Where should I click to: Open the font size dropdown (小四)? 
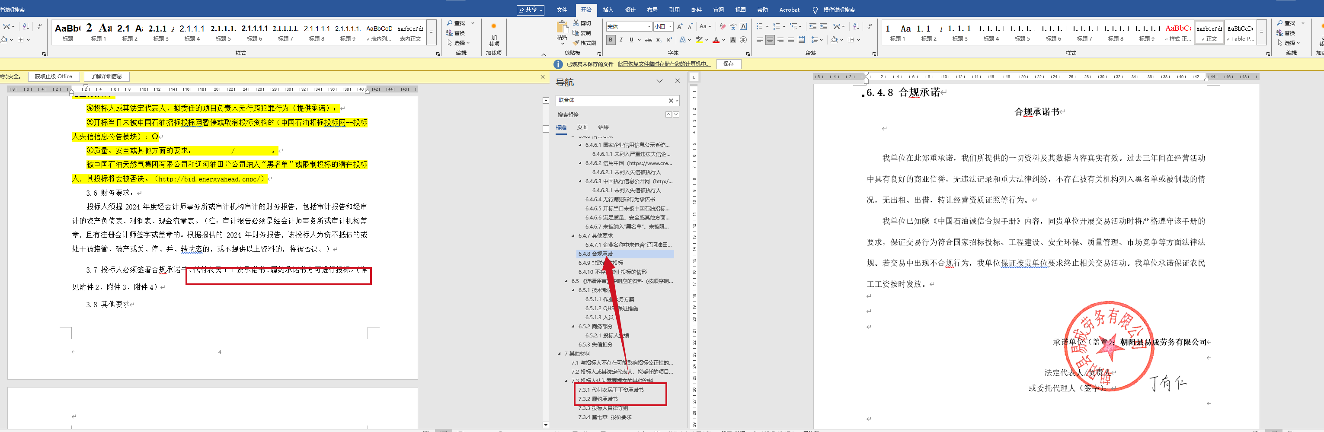point(671,26)
